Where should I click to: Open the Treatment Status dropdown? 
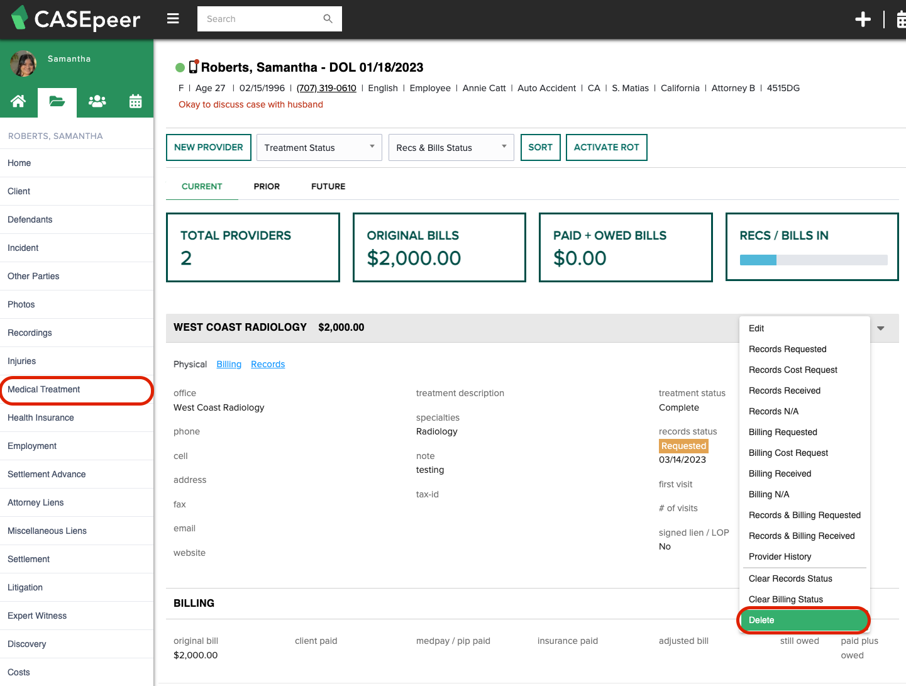[319, 148]
